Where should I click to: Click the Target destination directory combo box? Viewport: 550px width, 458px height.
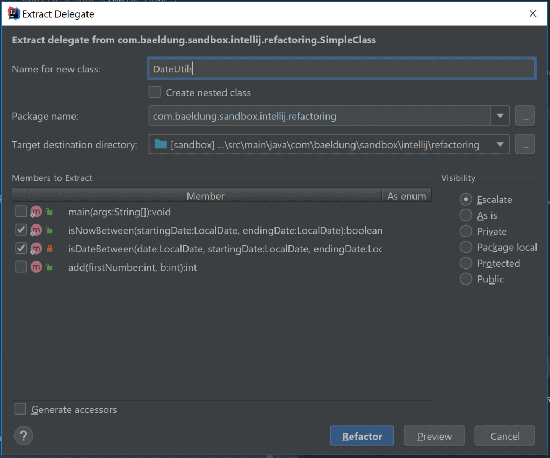click(x=329, y=144)
